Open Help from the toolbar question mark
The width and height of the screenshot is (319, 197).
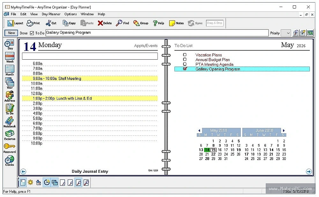click(x=159, y=23)
